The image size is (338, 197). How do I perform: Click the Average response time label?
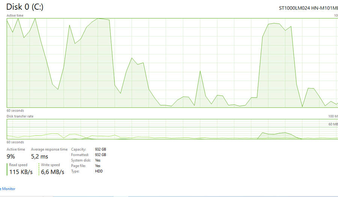pyautogui.click(x=49, y=149)
